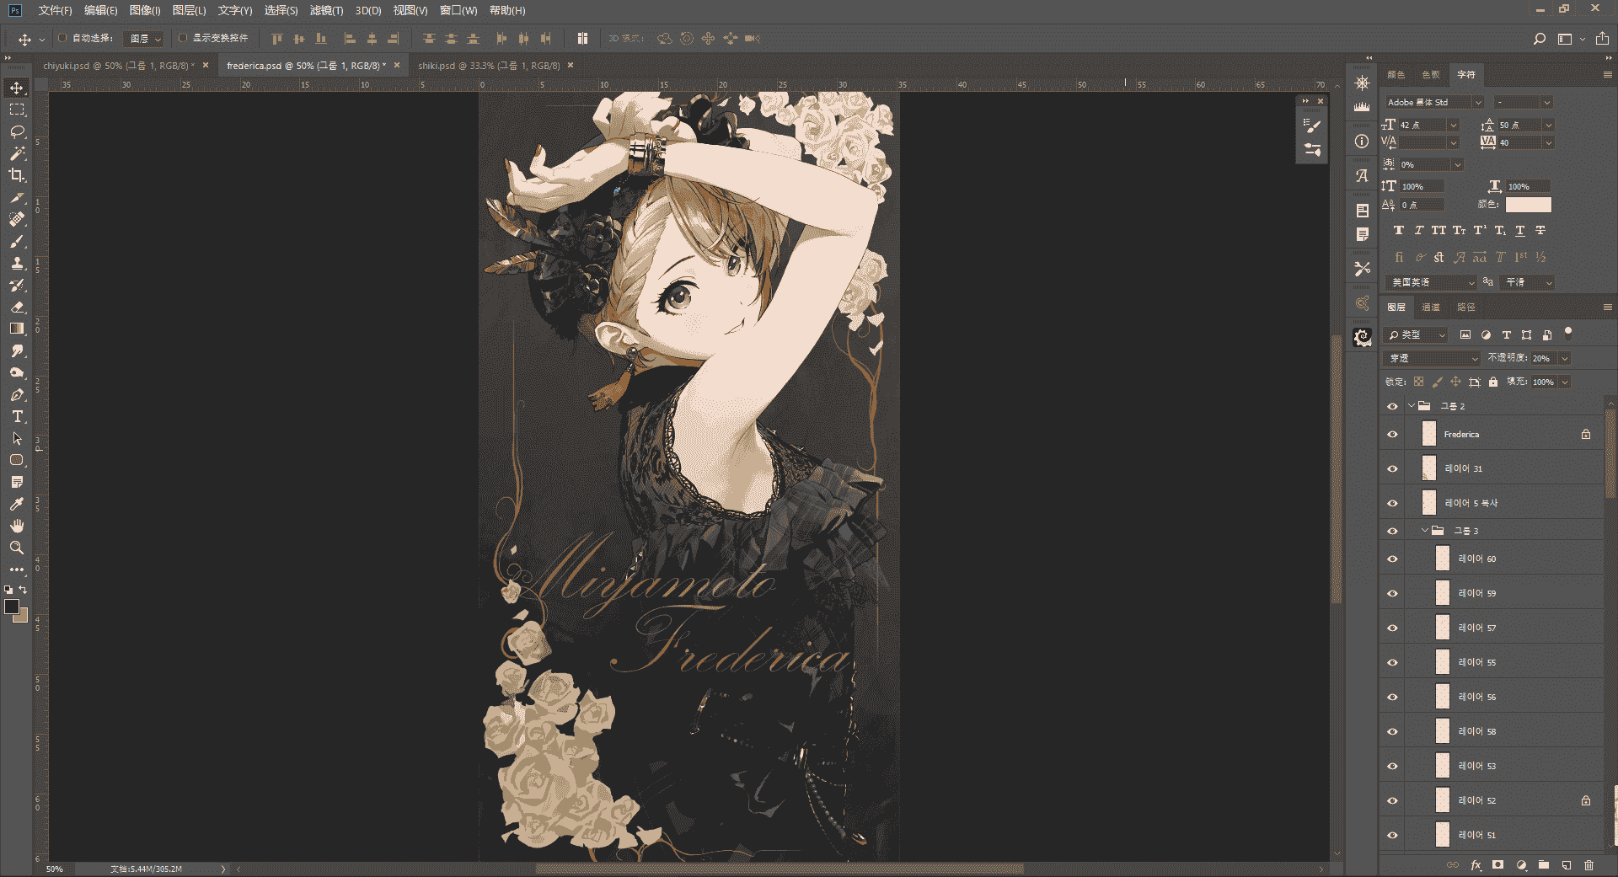
Task: Click the add layer style fx icon
Action: click(1476, 864)
